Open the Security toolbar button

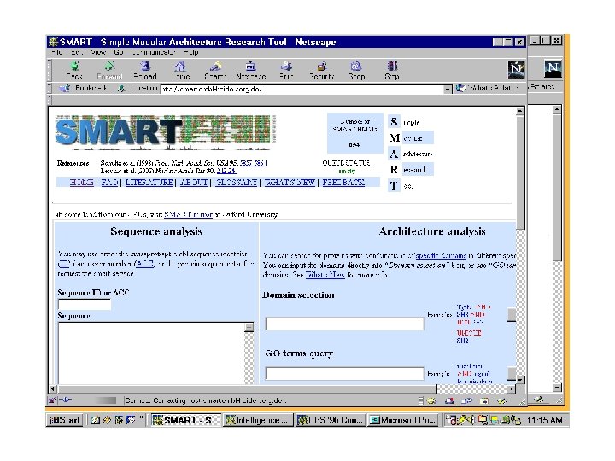(x=322, y=71)
